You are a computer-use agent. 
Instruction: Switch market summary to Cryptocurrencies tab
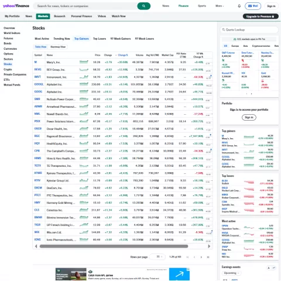tap(261, 46)
